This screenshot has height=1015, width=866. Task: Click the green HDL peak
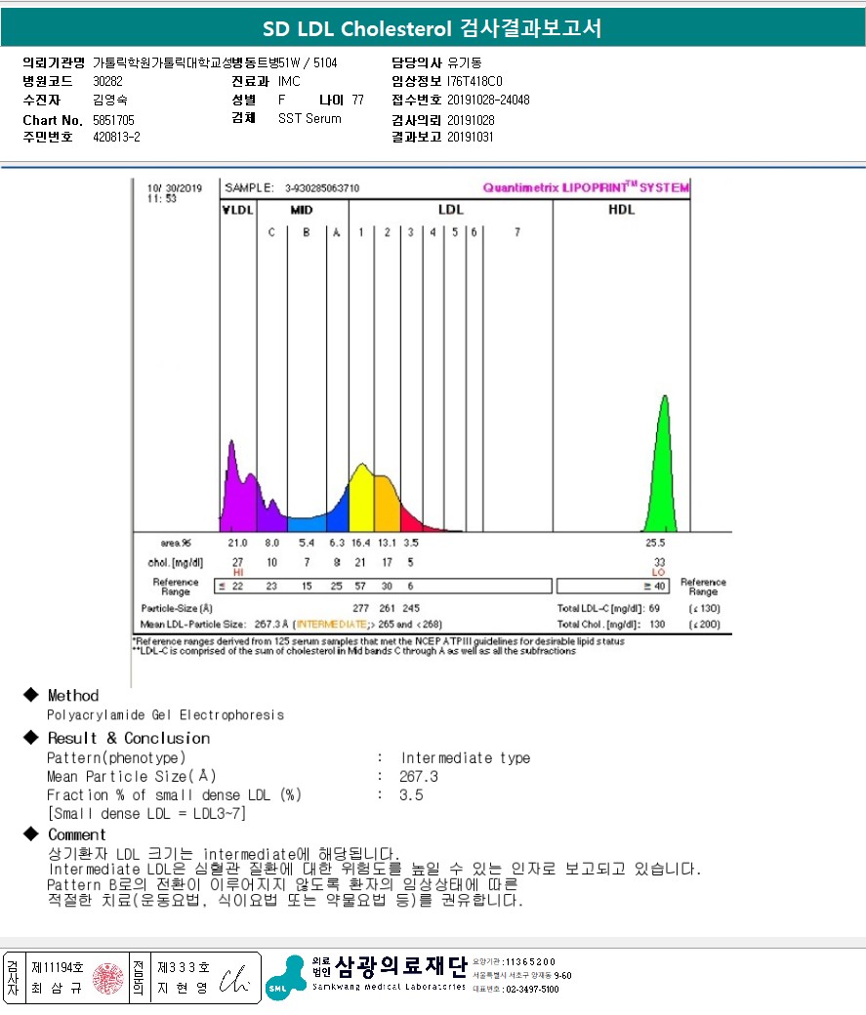[662, 479]
